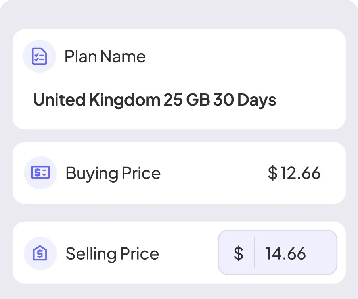Click the word "Name" in the Plan Name header
Image resolution: width=358 pixels, height=299 pixels.
pos(123,56)
